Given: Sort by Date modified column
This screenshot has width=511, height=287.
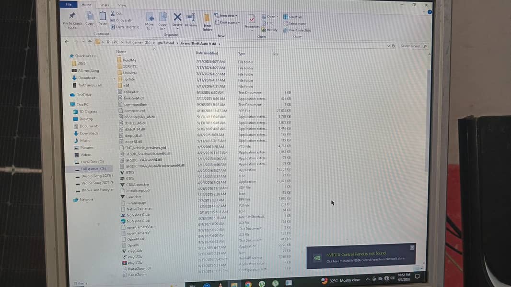Looking at the screenshot, I should click(x=207, y=53).
